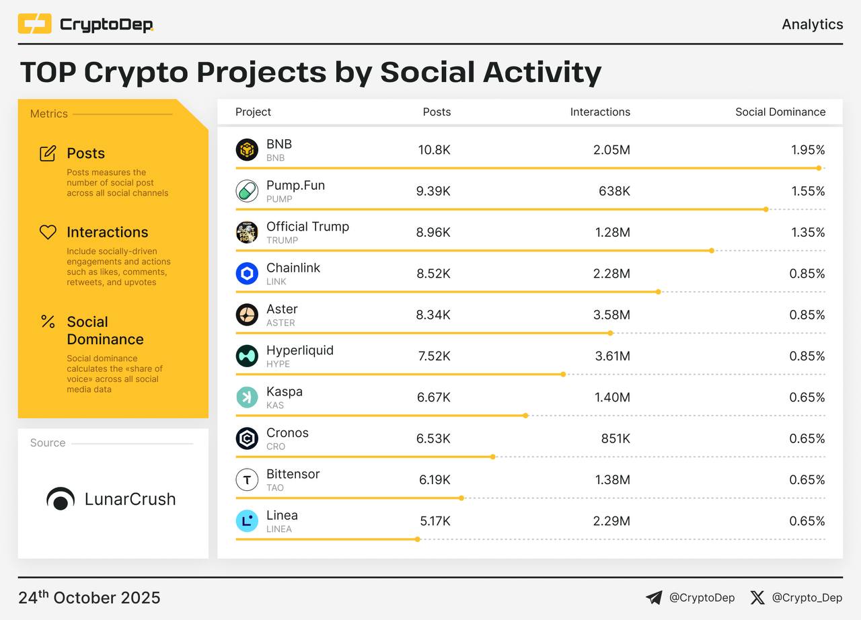Click the Social Dominance percent icon
Viewport: 861px width, 620px height.
tap(48, 322)
